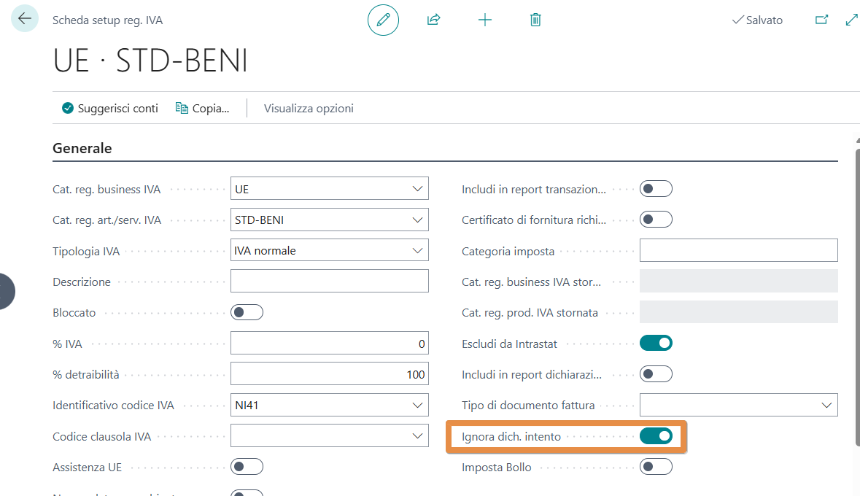Viewport: 860px width, 496px height.
Task: Click the back arrow button
Action: point(25,19)
